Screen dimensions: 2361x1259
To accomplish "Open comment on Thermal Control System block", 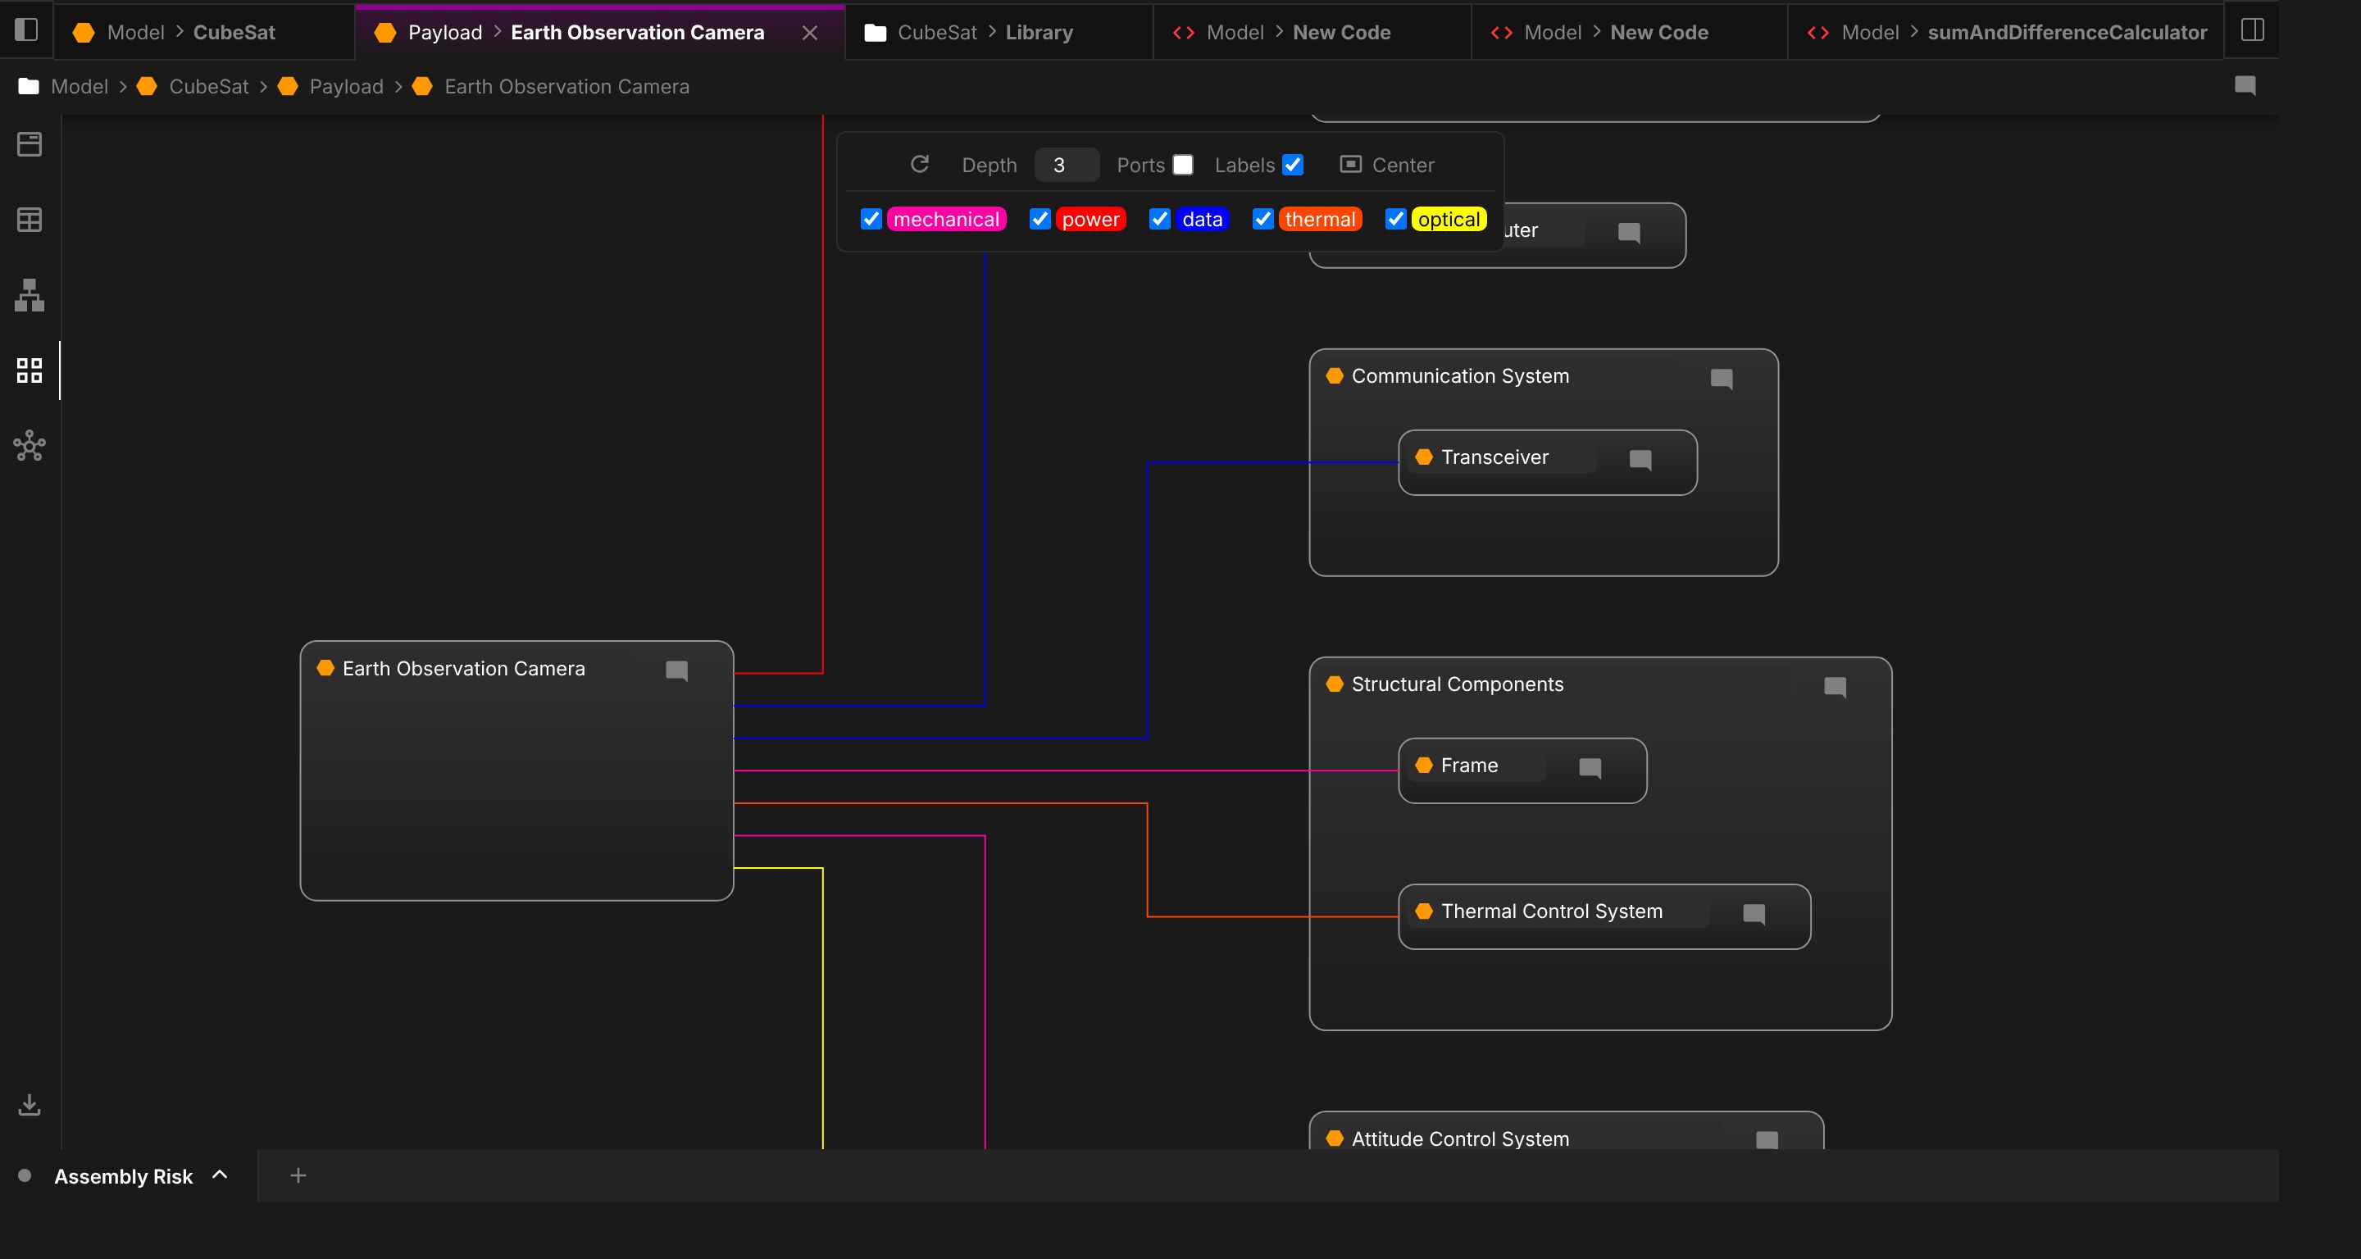I will click(1754, 914).
